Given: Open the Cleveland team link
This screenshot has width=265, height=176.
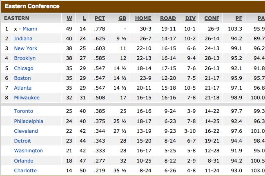Looking at the screenshot, I should click(x=26, y=131).
